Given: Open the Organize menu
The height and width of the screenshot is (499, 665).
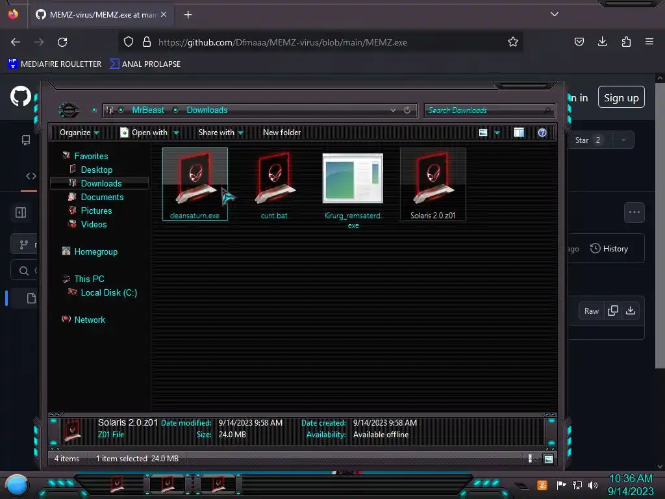Looking at the screenshot, I should [x=79, y=133].
